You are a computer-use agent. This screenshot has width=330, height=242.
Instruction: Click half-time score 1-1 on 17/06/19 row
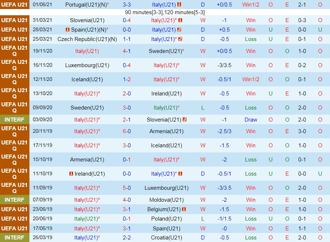(302, 228)
